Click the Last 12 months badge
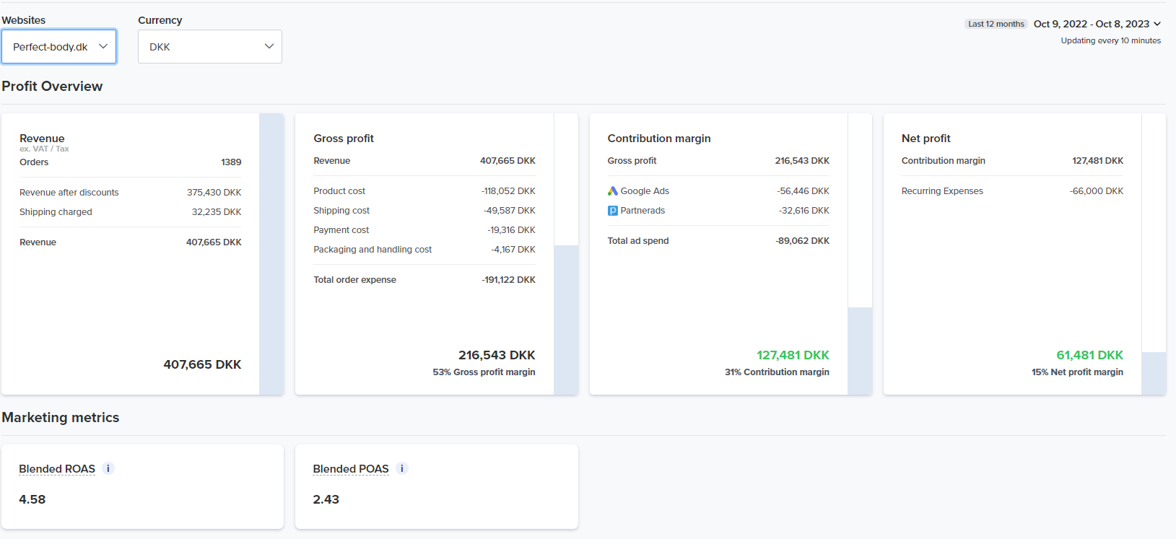Screen dimensions: 1176x539 [x=996, y=24]
